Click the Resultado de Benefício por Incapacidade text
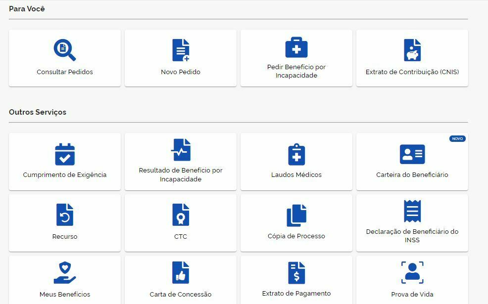 [x=181, y=174]
